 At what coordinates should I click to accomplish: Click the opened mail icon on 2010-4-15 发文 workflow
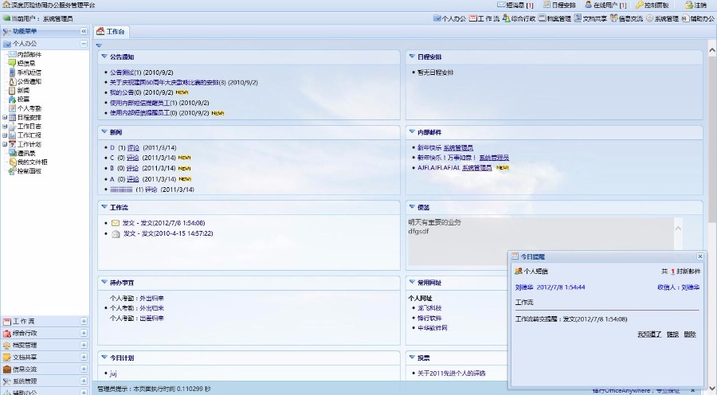pyautogui.click(x=116, y=233)
